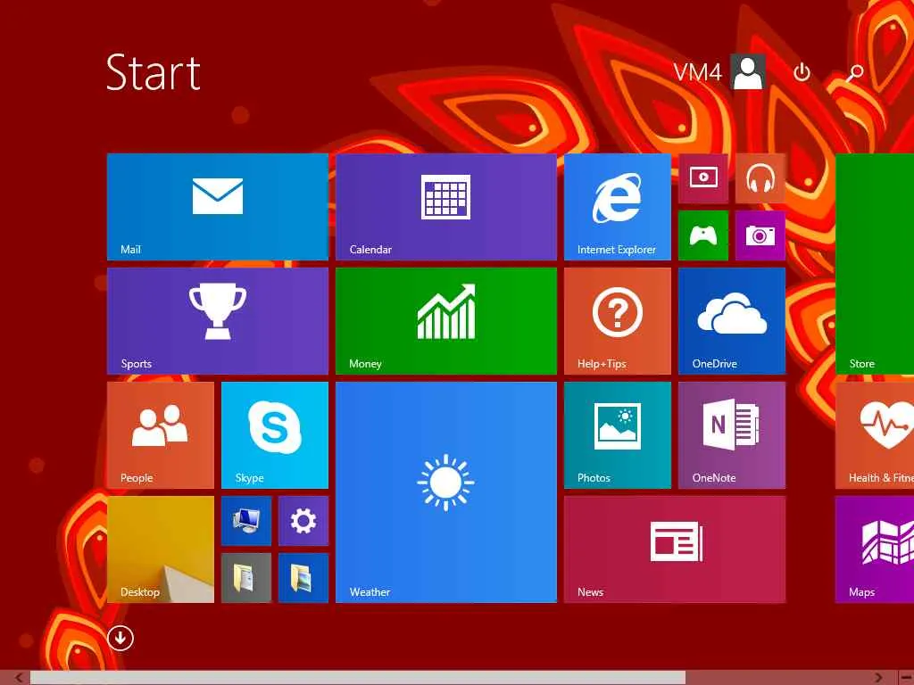Open the Store tile

click(875, 264)
